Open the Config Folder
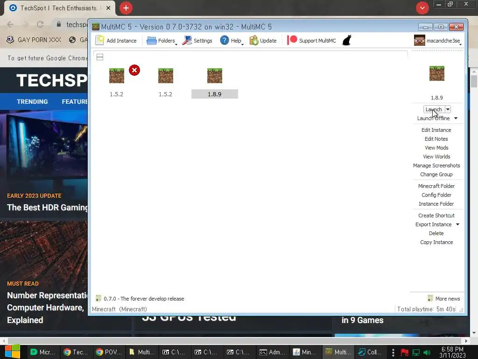 [x=436, y=195]
